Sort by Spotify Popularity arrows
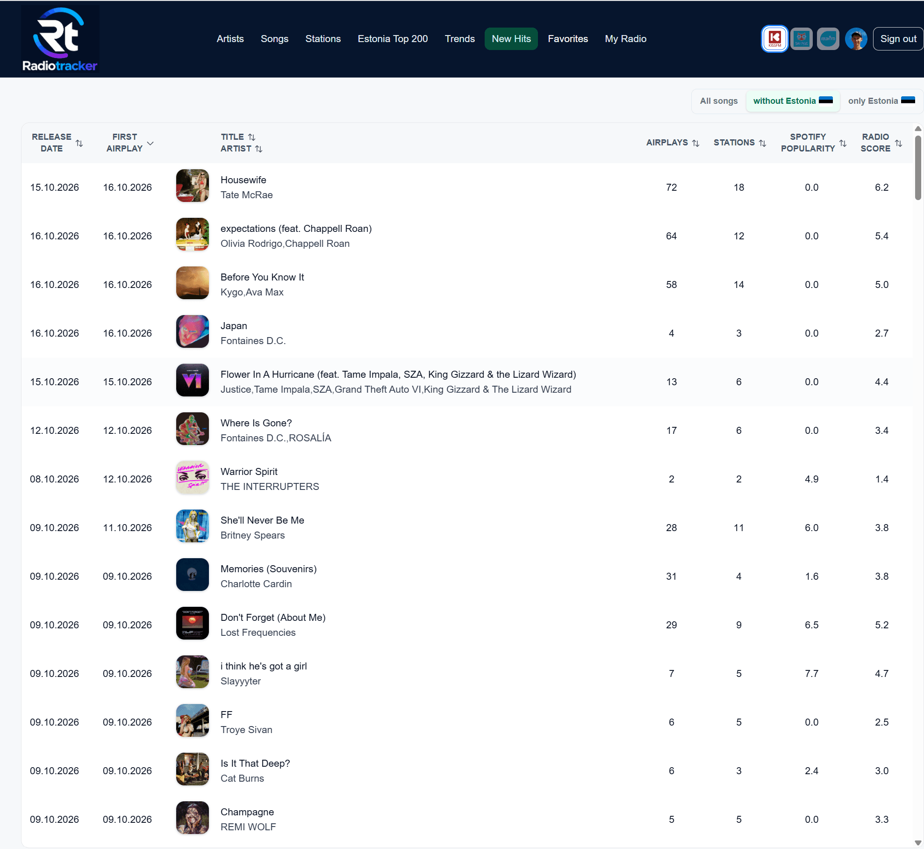 843,143
